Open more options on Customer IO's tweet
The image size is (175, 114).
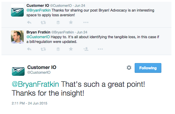[x=86, y=23]
